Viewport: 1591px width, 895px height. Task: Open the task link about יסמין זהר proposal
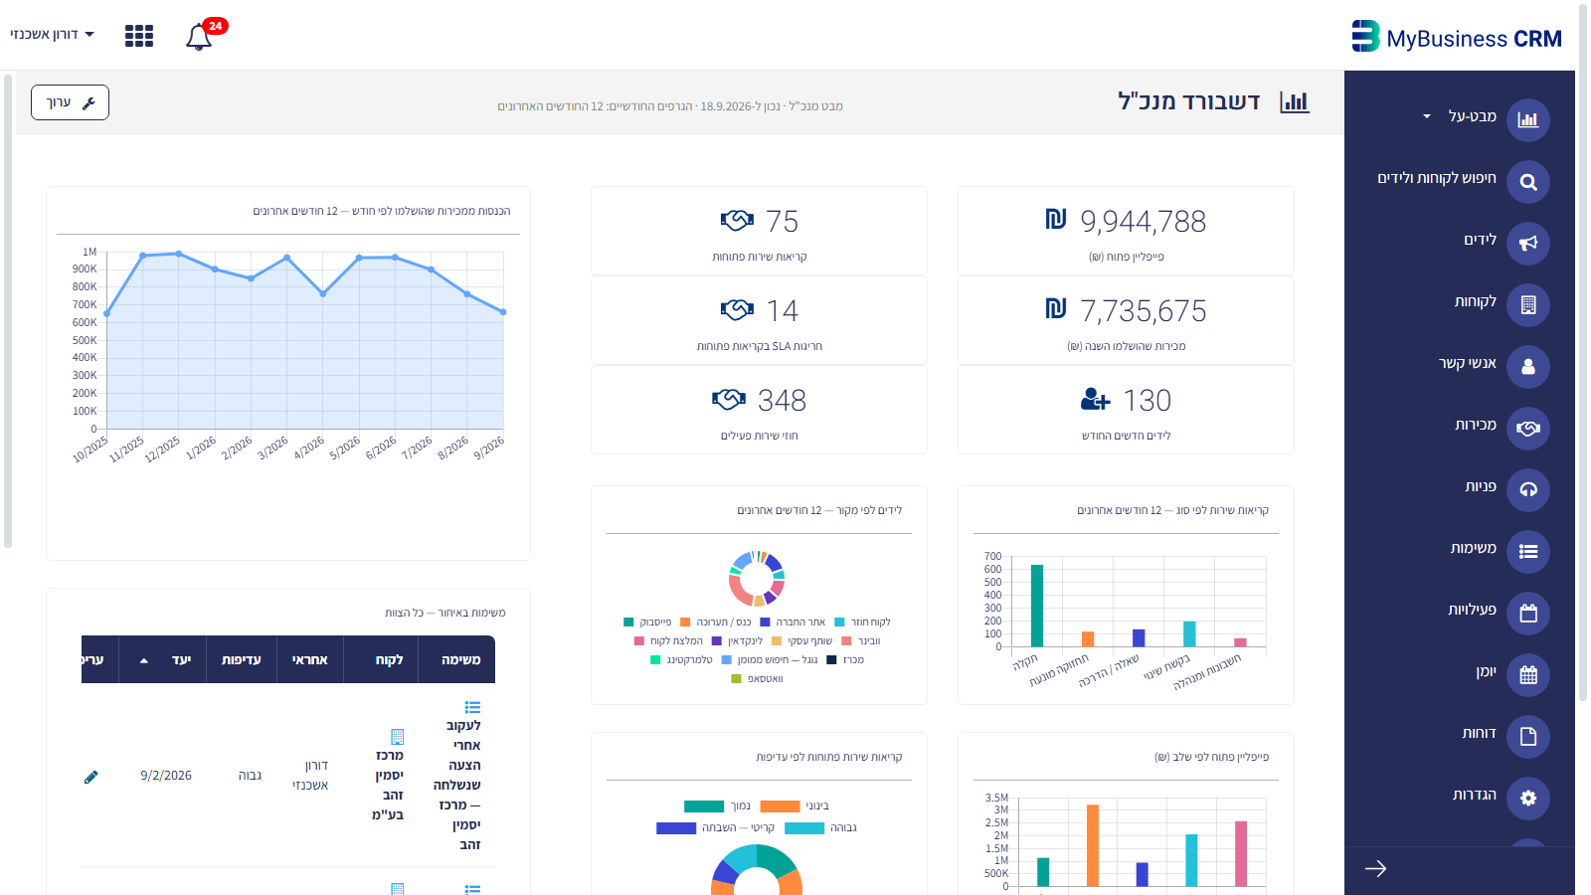458,785
